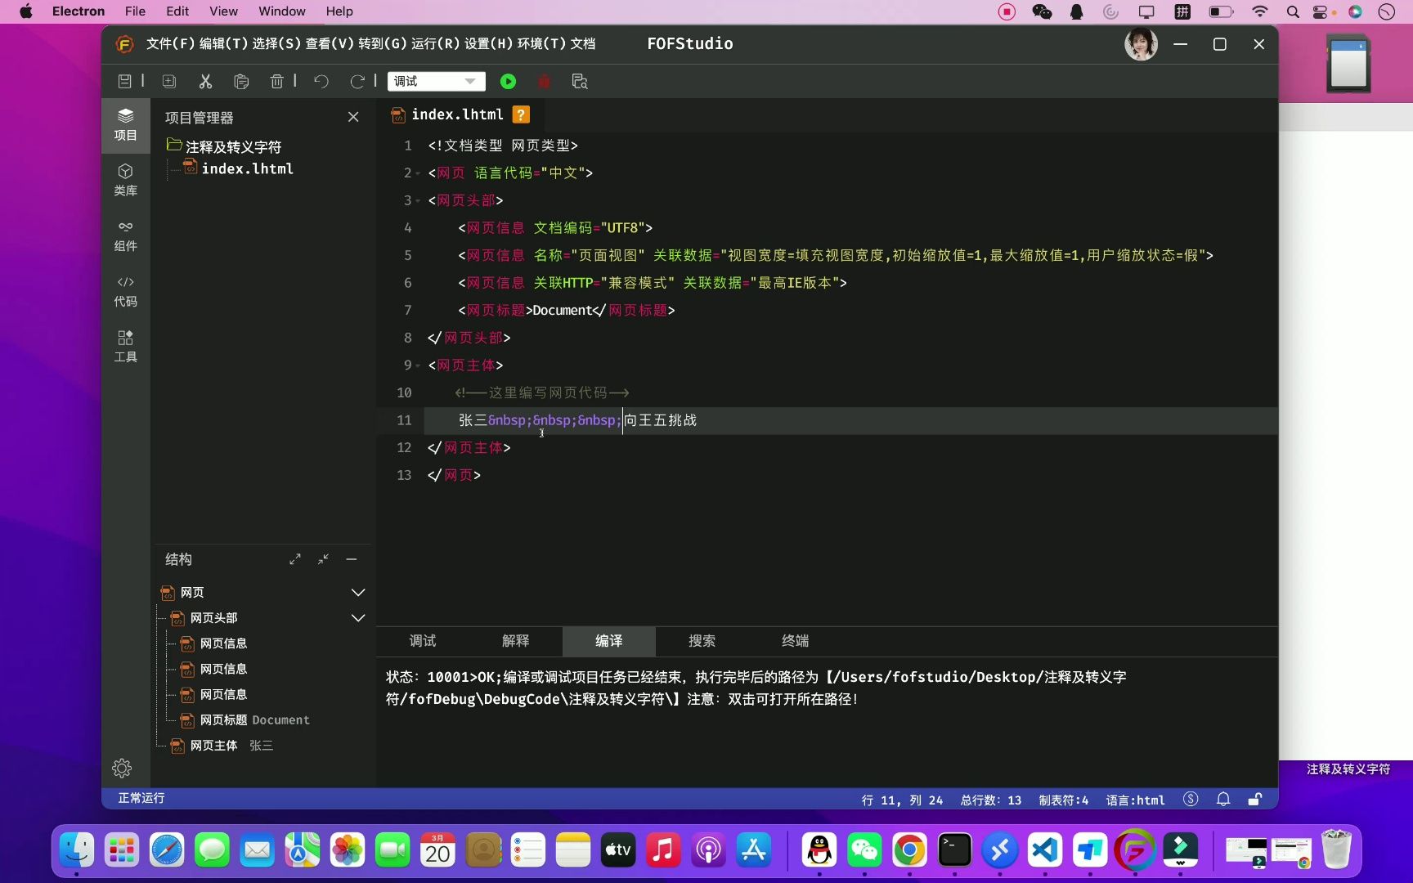Fold code at line 3 arrow

point(418,201)
